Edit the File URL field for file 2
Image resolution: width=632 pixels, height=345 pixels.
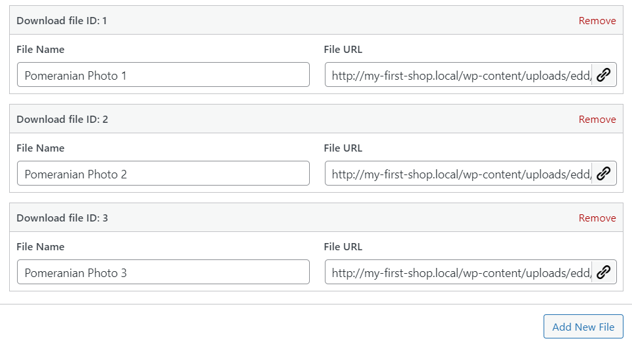point(458,173)
